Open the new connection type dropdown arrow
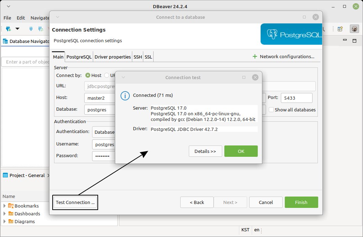363x237 pixels. pyautogui.click(x=17, y=29)
